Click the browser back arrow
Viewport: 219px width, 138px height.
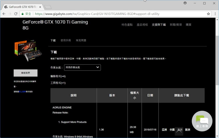(4, 14)
